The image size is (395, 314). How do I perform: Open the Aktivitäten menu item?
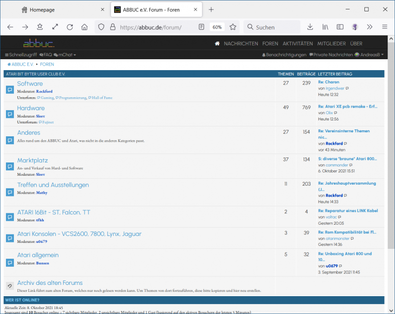(297, 43)
